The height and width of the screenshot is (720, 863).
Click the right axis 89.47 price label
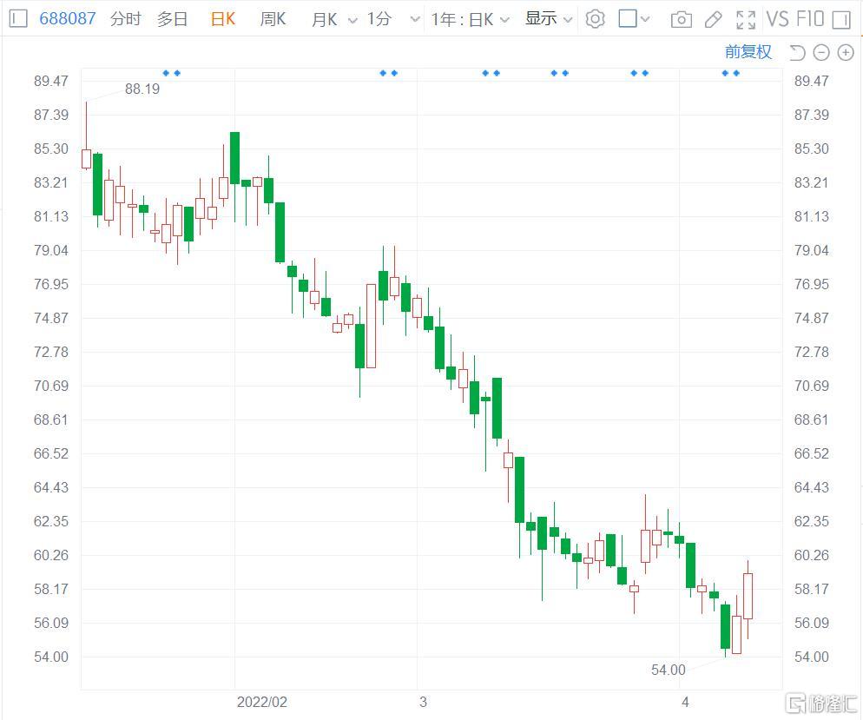[x=811, y=81]
